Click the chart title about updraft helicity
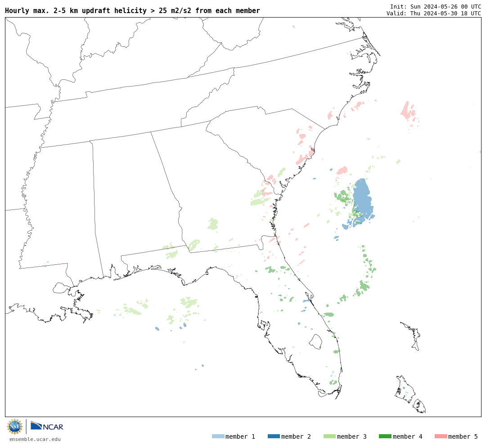Viewport: 486px width, 445px height. pyautogui.click(x=132, y=10)
